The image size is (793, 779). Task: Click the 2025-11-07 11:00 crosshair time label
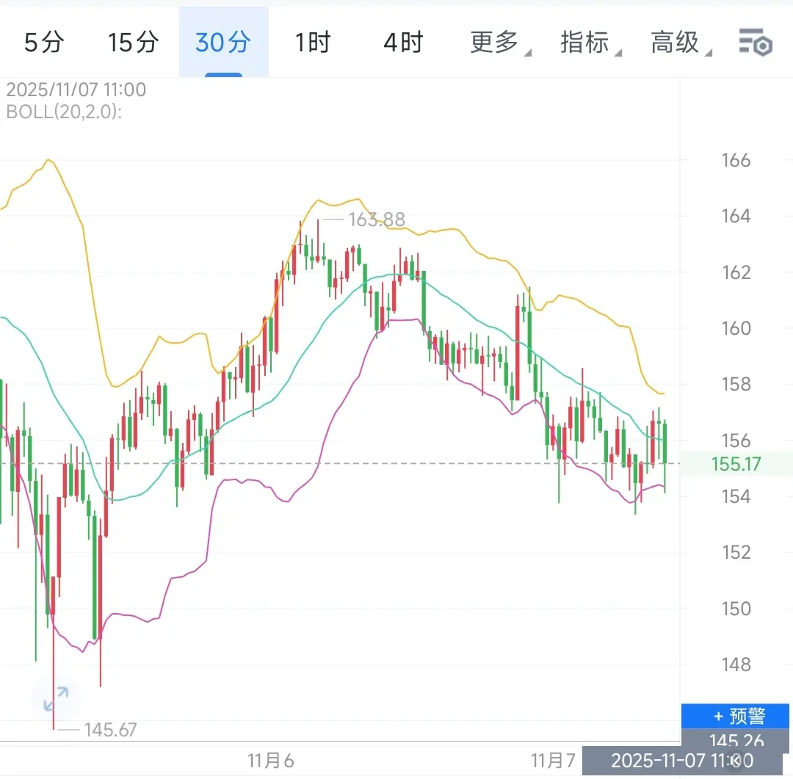click(x=681, y=761)
